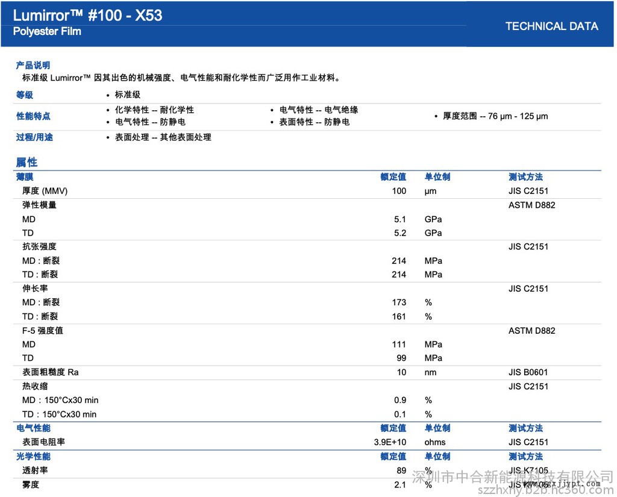Click the resistivity value '3.9E+10'
Viewport: 617px width, 497px height.
tap(390, 442)
